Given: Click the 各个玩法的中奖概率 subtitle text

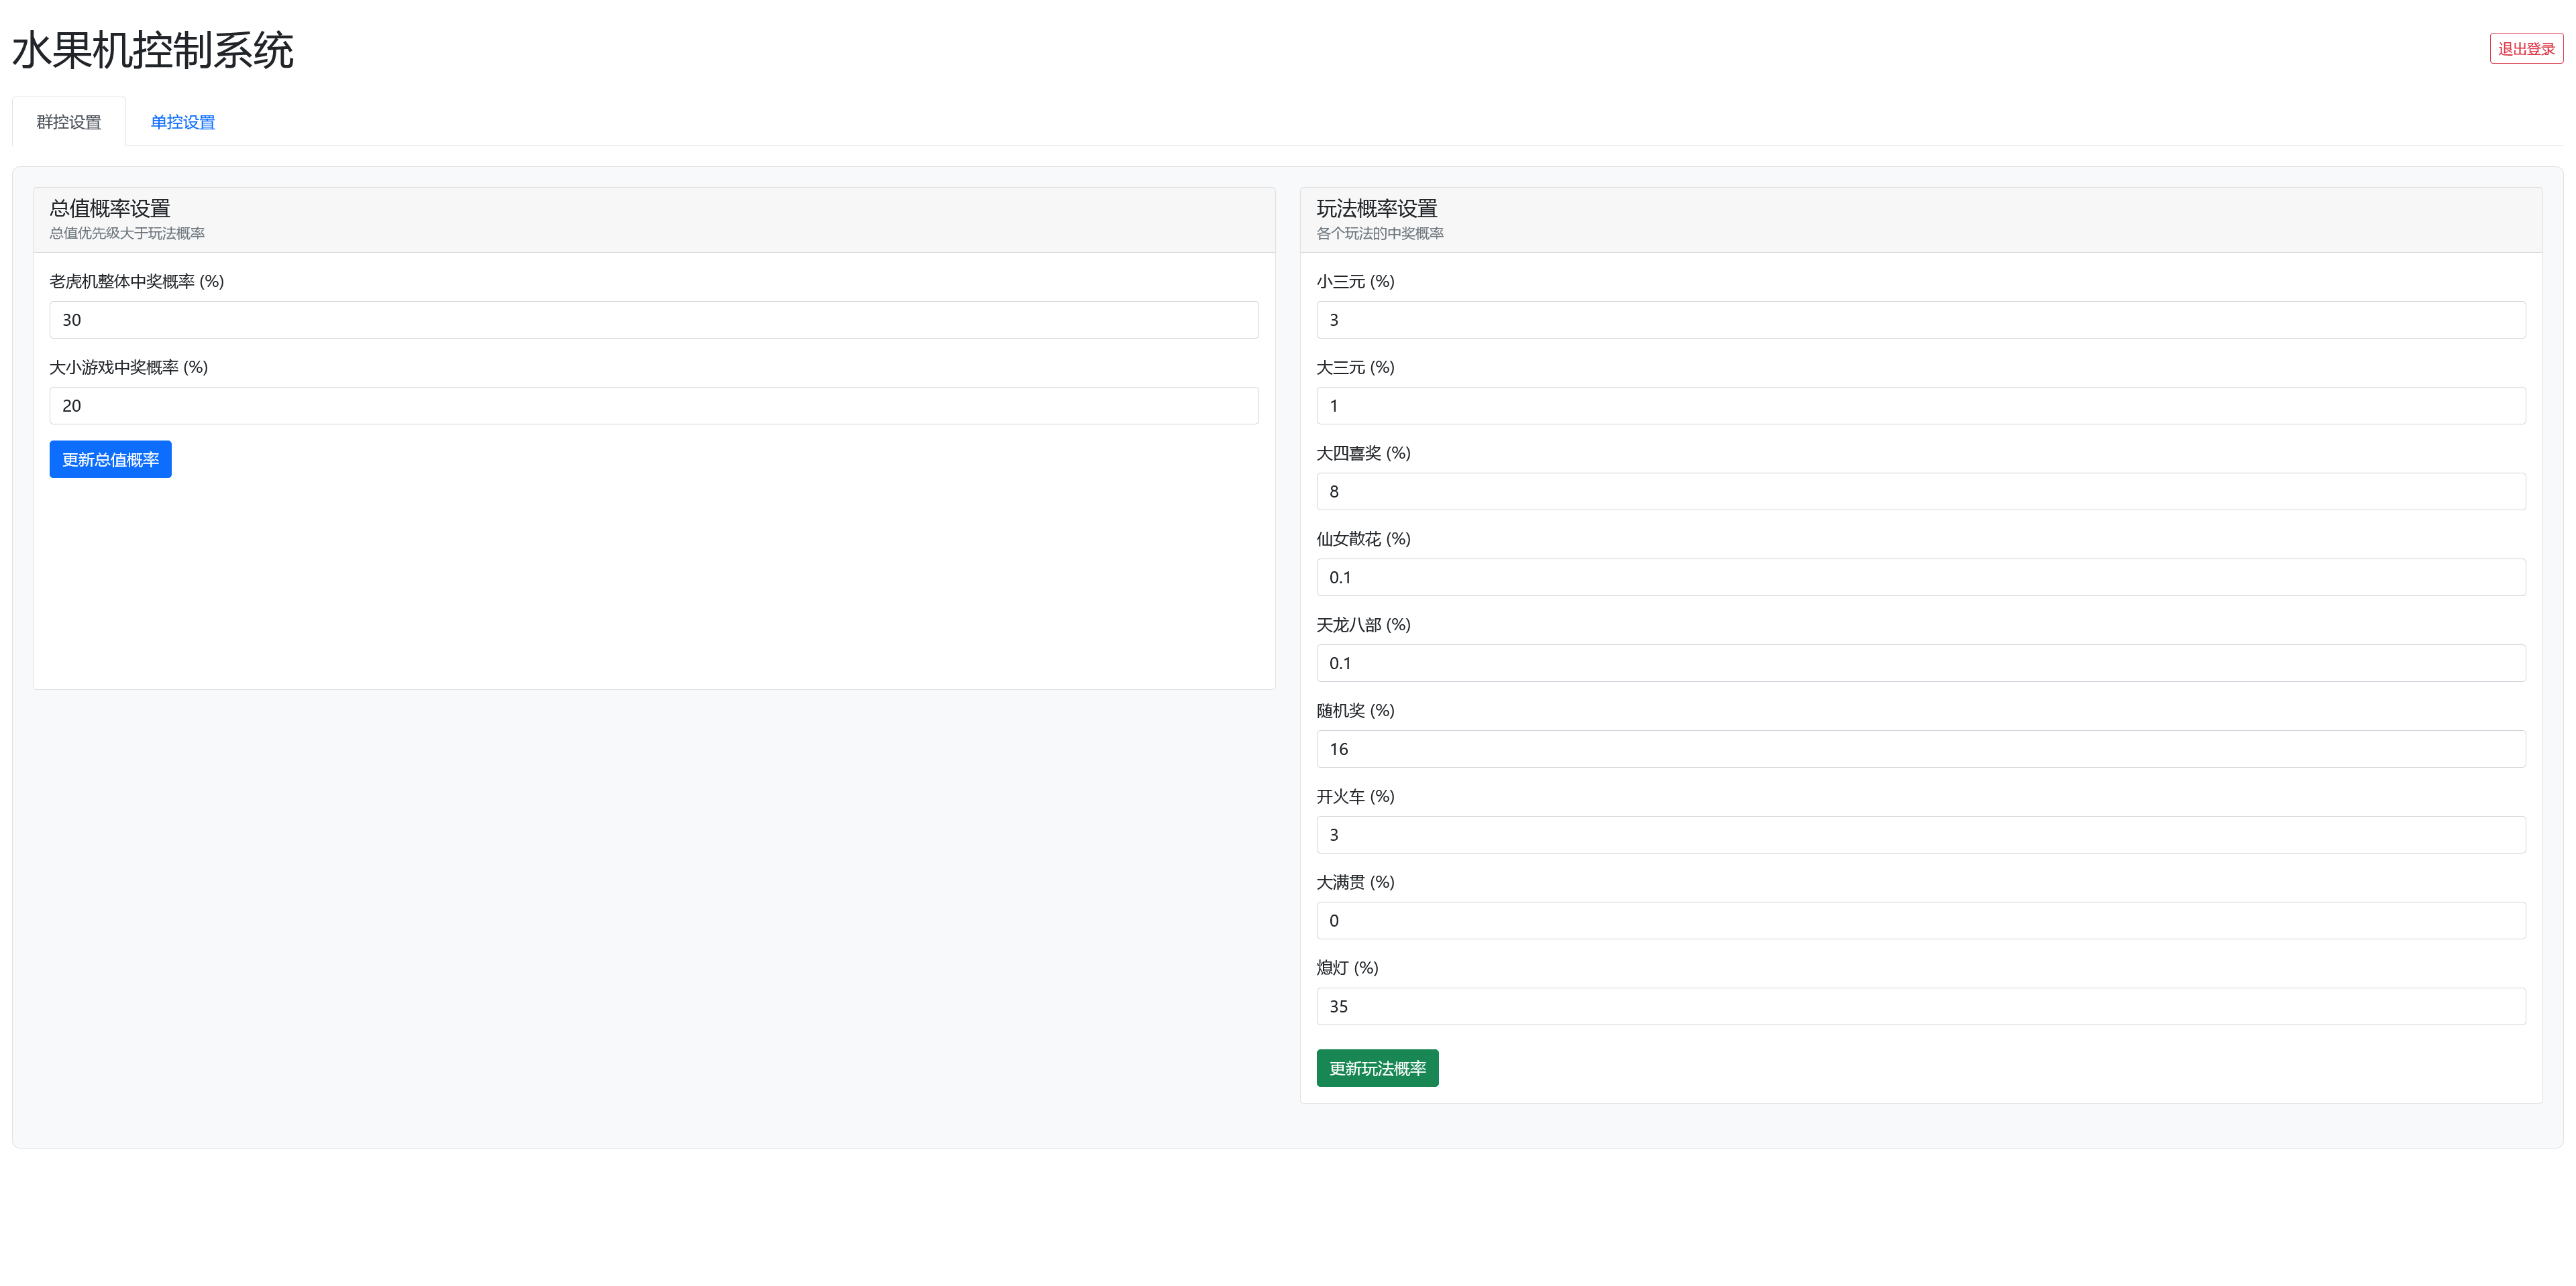Looking at the screenshot, I should click(1379, 234).
